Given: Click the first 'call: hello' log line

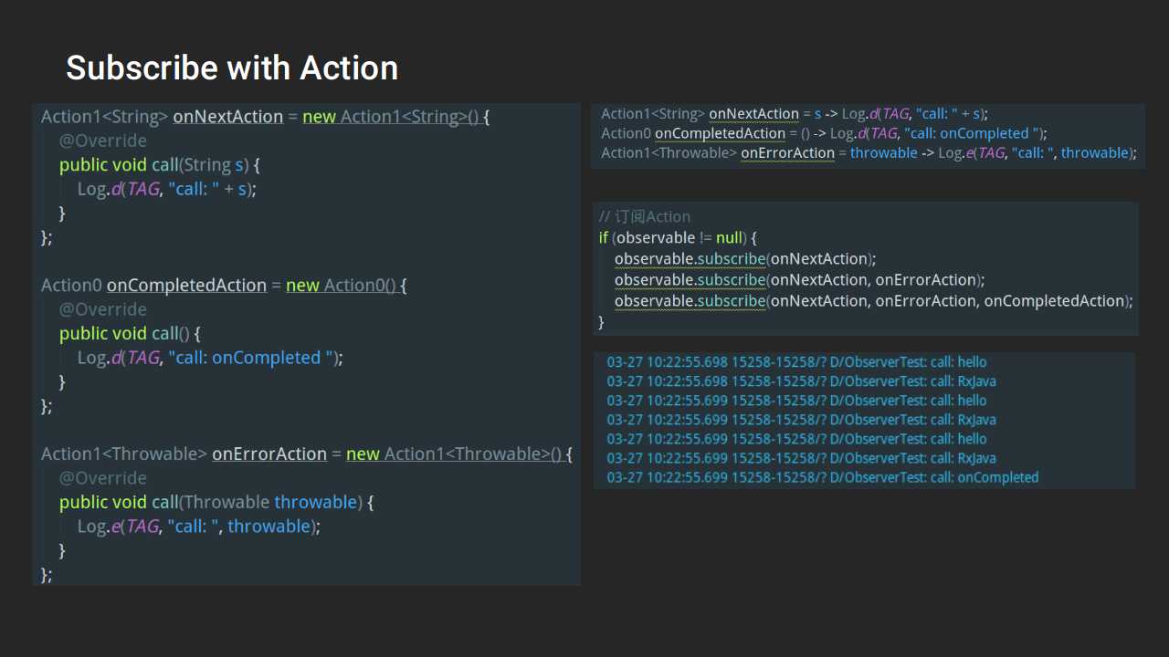Looking at the screenshot, I should click(796, 362).
